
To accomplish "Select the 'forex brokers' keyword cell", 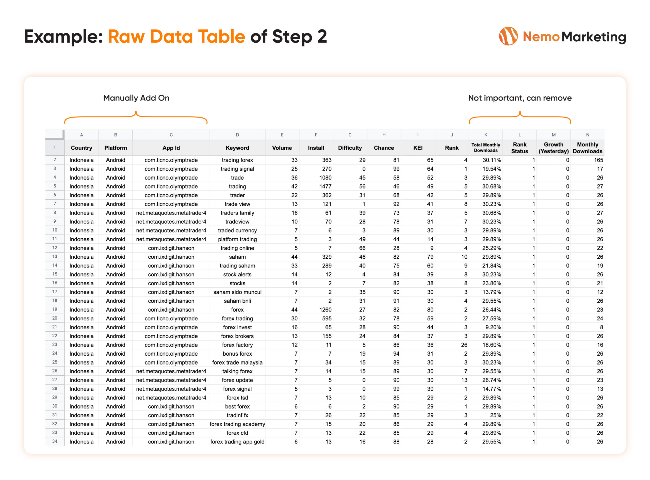I will pyautogui.click(x=237, y=336).
